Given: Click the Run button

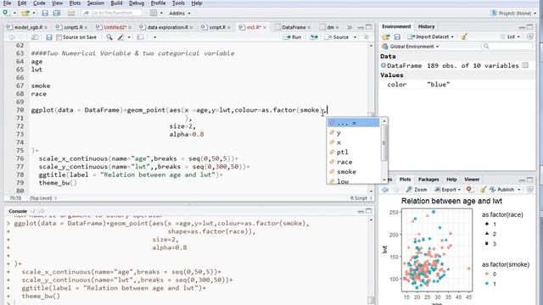Looking at the screenshot, I should pos(293,37).
